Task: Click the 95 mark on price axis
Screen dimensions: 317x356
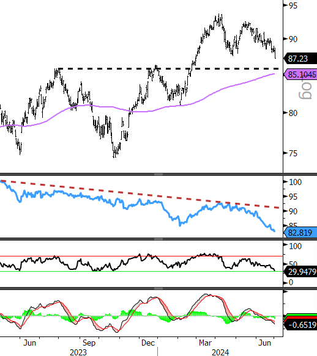Action: click(293, 5)
